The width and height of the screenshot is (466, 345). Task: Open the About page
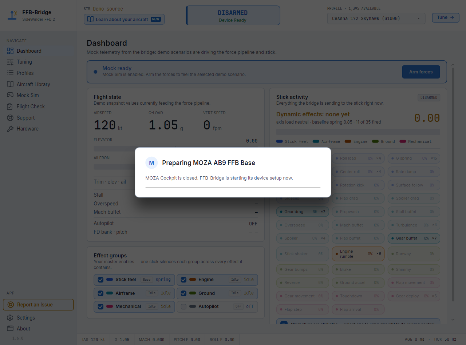38,329
